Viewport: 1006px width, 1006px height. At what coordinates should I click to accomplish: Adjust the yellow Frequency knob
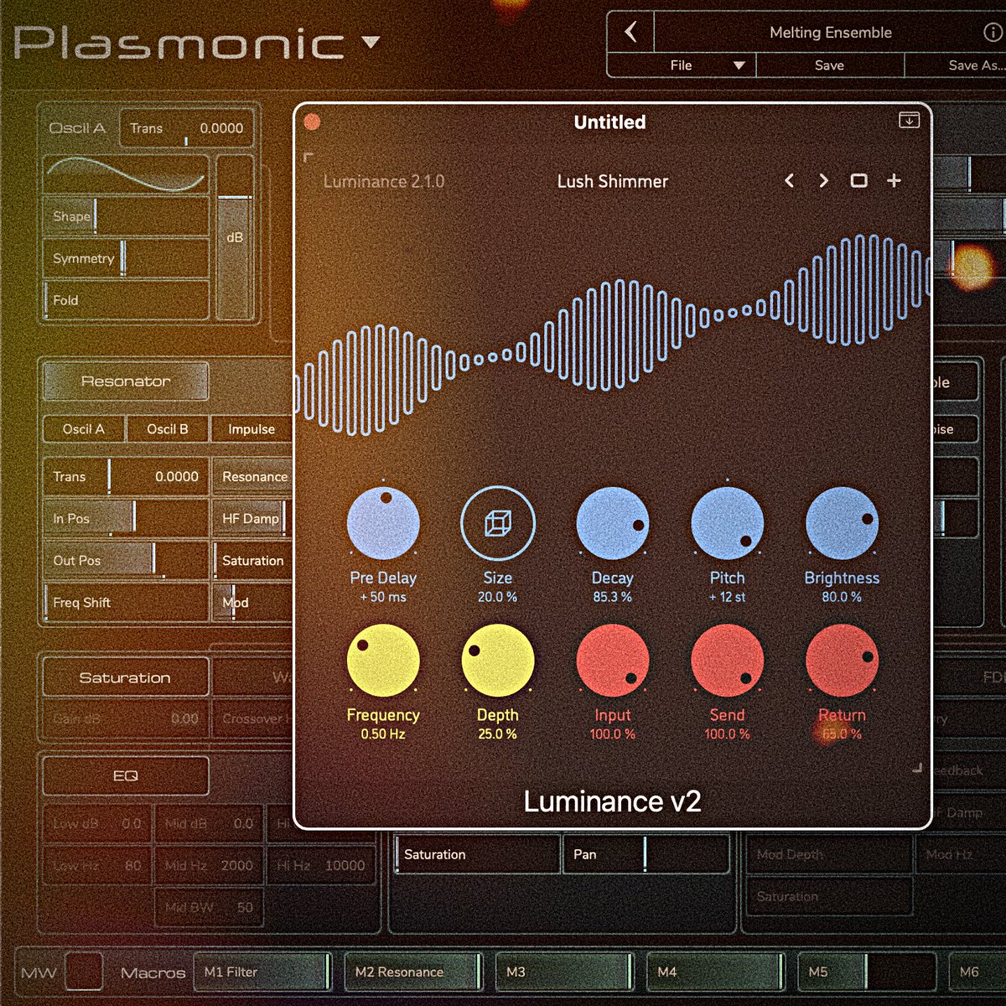click(383, 661)
